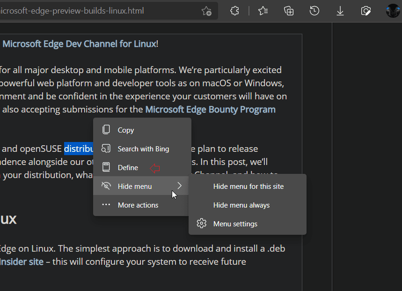The width and height of the screenshot is (402, 291).
Task: Open the History clock icon
Action: point(314,11)
